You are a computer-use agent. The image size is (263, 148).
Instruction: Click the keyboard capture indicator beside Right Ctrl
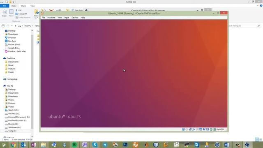tap(215, 129)
